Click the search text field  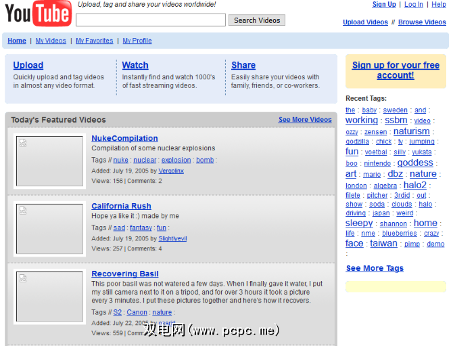pos(151,20)
